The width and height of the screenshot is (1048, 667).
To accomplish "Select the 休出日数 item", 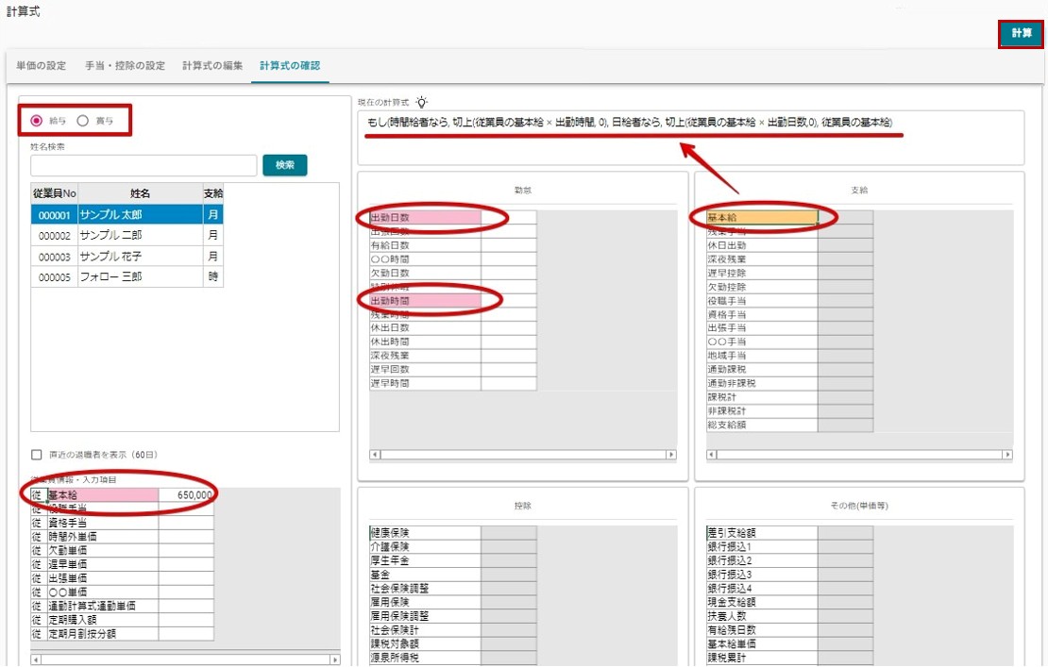I will 425,327.
